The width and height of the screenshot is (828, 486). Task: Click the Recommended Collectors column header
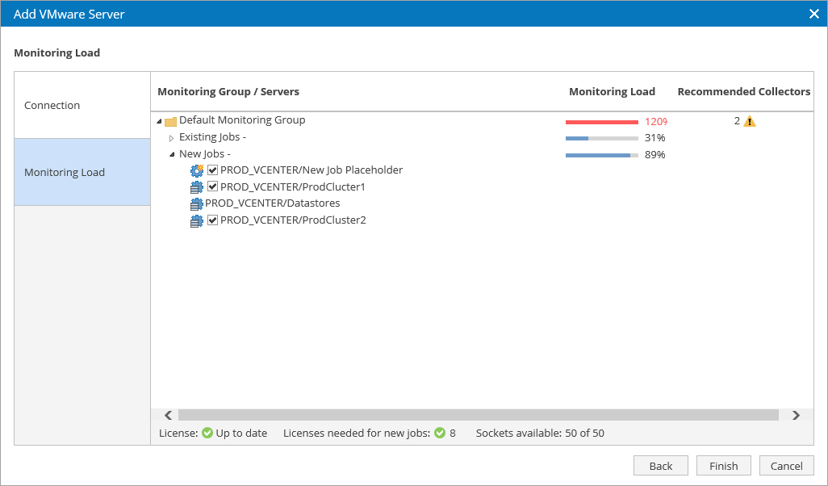pos(743,91)
